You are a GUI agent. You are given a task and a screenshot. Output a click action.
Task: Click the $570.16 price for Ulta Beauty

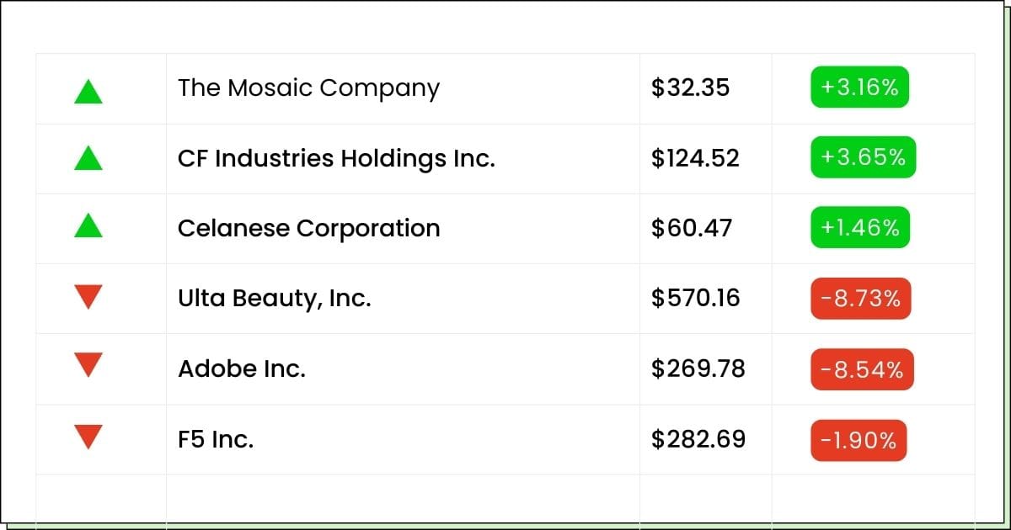pyautogui.click(x=695, y=298)
